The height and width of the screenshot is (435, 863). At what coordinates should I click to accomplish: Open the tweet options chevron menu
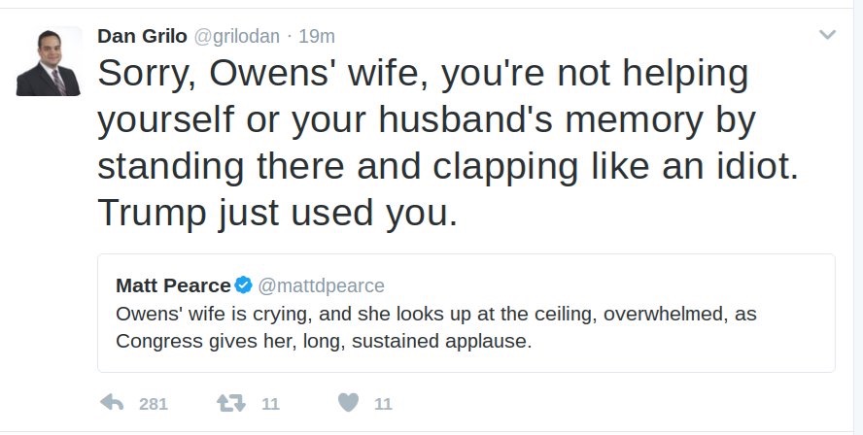828,35
